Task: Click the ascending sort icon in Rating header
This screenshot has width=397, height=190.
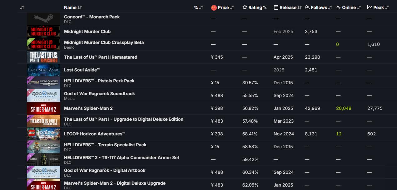Action: (265, 7)
